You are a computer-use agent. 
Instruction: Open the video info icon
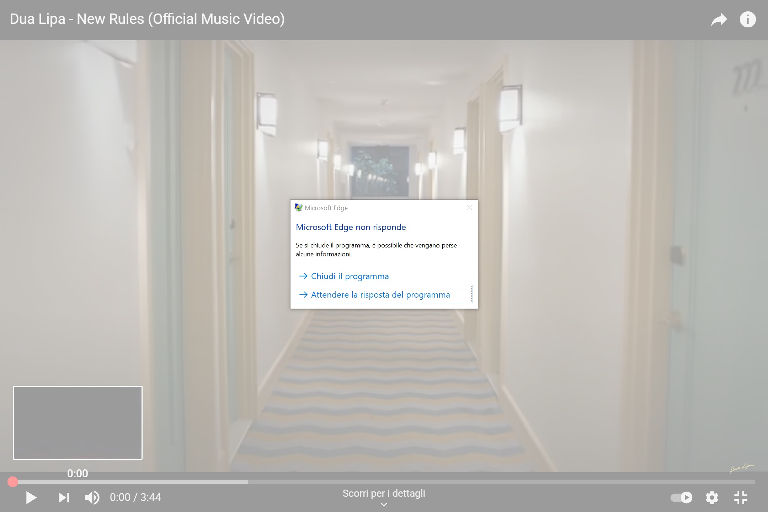click(x=748, y=19)
